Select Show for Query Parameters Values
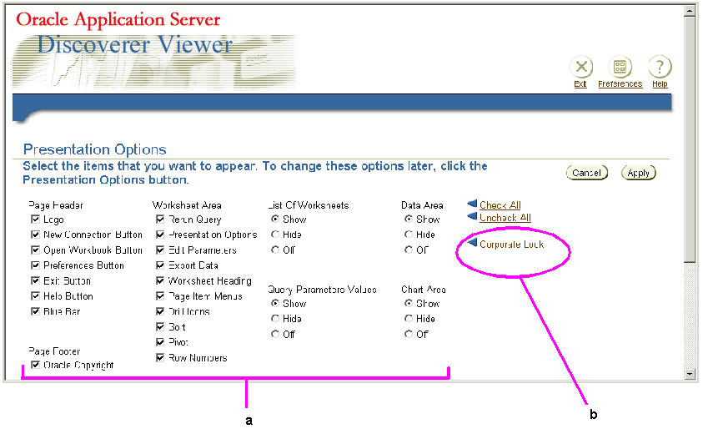This screenshot has height=434, width=703. point(275,304)
